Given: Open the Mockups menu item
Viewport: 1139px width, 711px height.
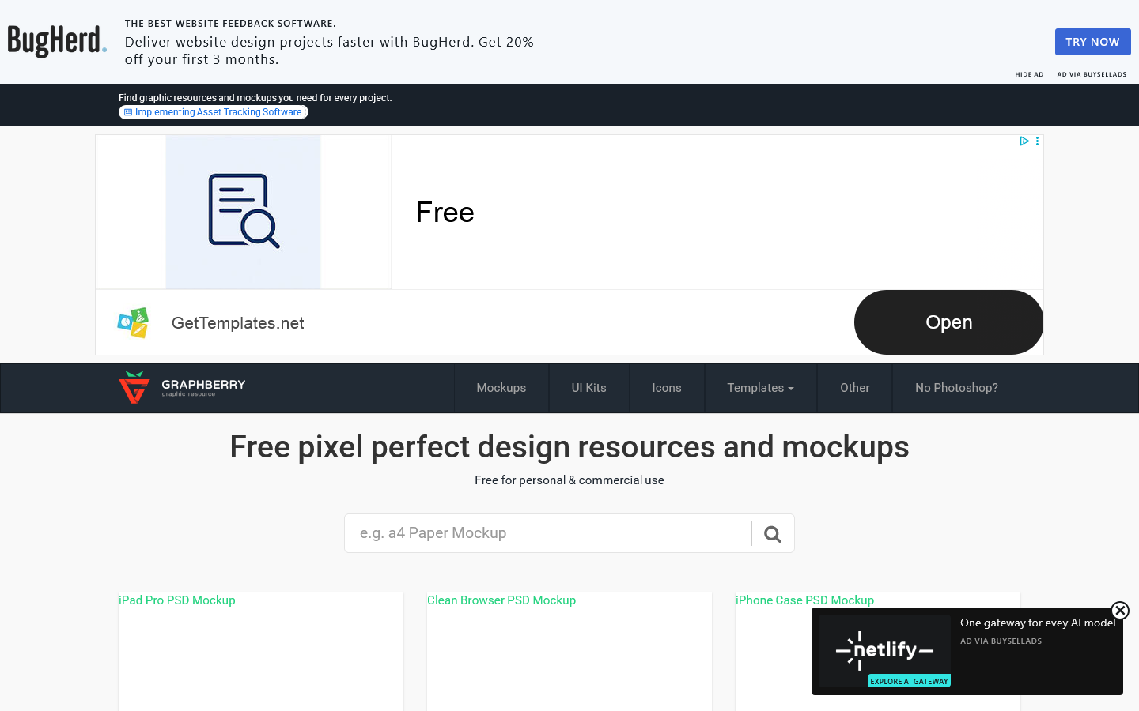Looking at the screenshot, I should tap(501, 388).
